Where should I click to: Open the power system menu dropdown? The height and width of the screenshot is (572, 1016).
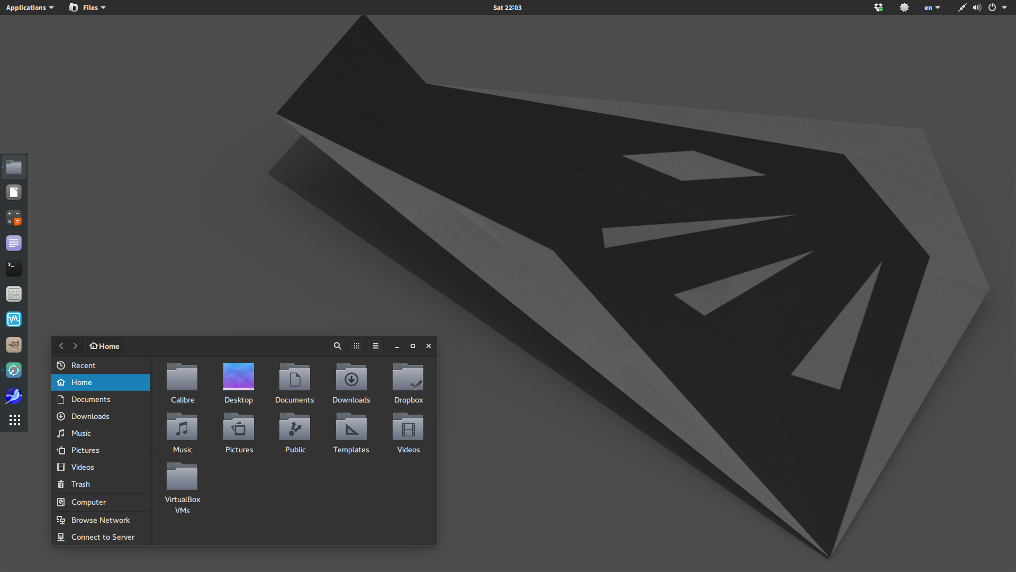click(997, 7)
